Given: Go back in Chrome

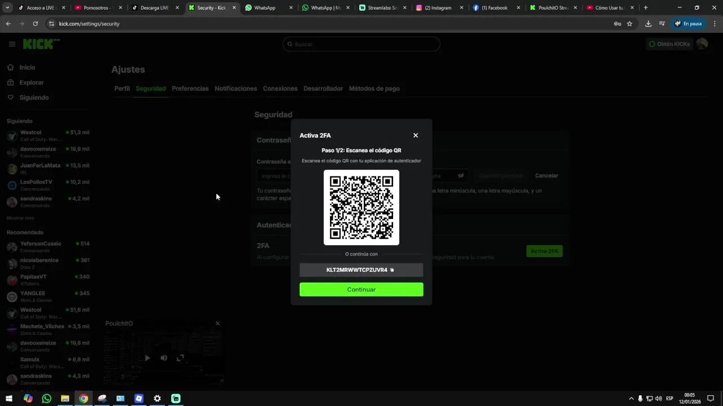Looking at the screenshot, I should pos(8,24).
